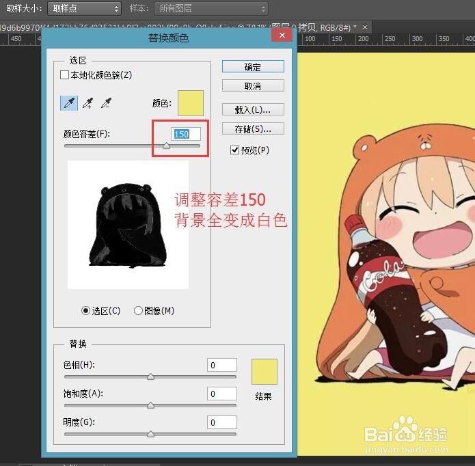The width and height of the screenshot is (475, 466).
Task: Click the 饱和度(A) slider handle
Action: (x=150, y=405)
